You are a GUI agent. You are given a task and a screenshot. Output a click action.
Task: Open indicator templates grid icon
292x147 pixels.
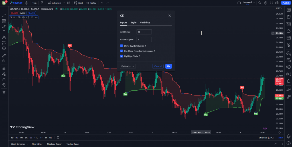68,3
